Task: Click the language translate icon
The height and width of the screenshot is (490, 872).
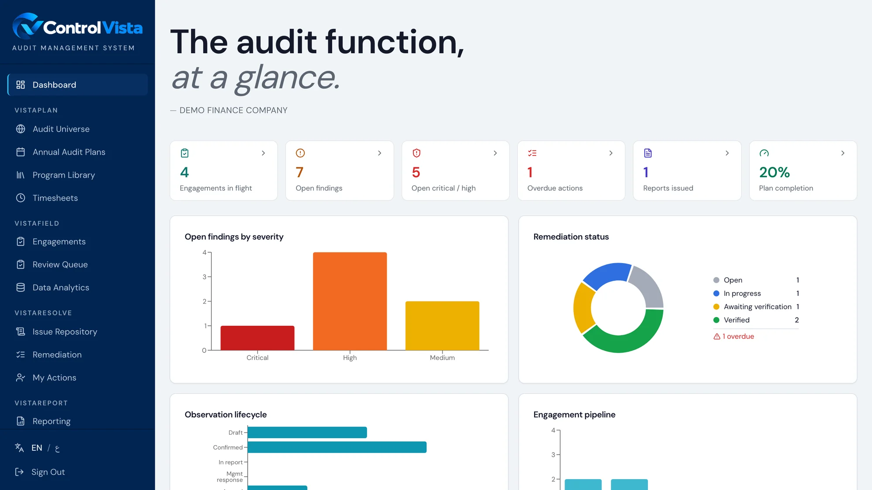Action: [x=19, y=448]
